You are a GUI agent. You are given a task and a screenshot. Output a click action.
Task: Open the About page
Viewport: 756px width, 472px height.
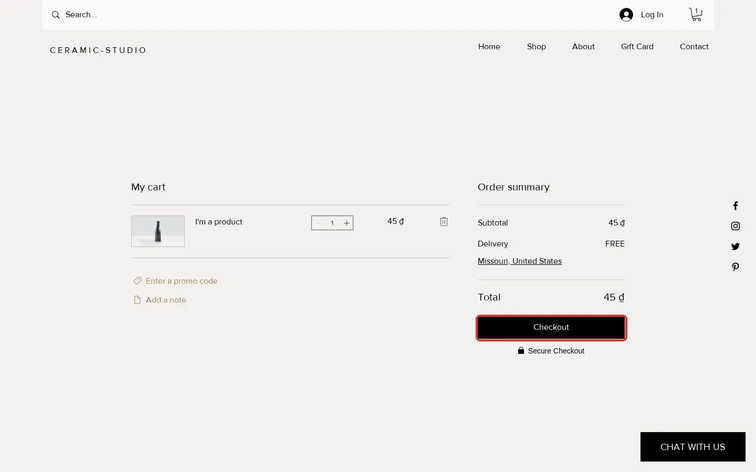[583, 46]
